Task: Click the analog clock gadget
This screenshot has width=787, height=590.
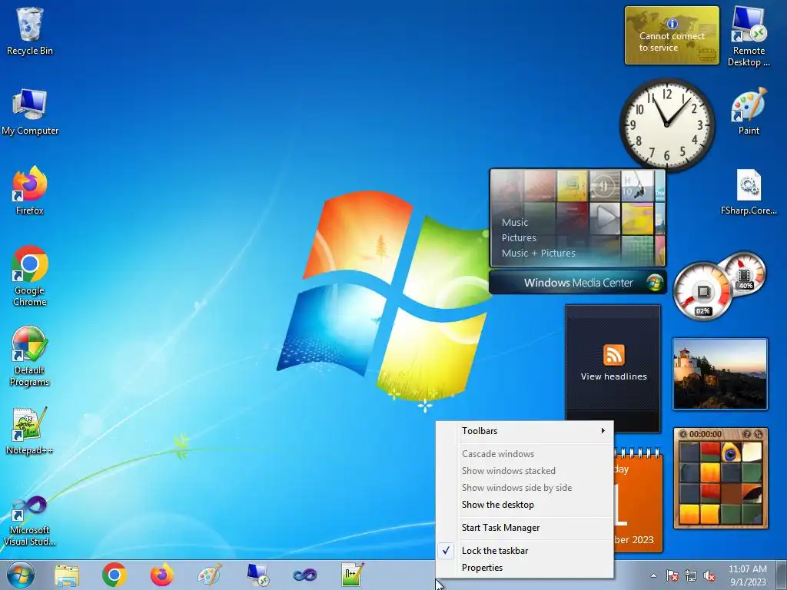Action: [666, 125]
